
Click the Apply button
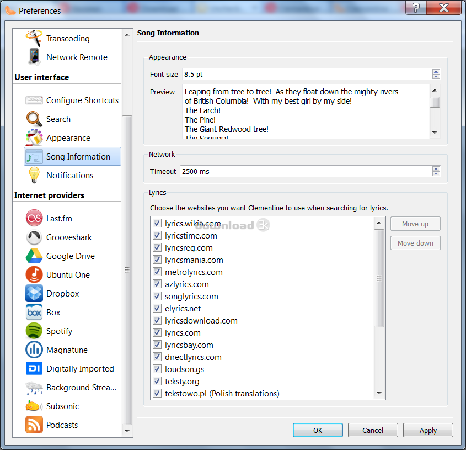pyautogui.click(x=428, y=431)
